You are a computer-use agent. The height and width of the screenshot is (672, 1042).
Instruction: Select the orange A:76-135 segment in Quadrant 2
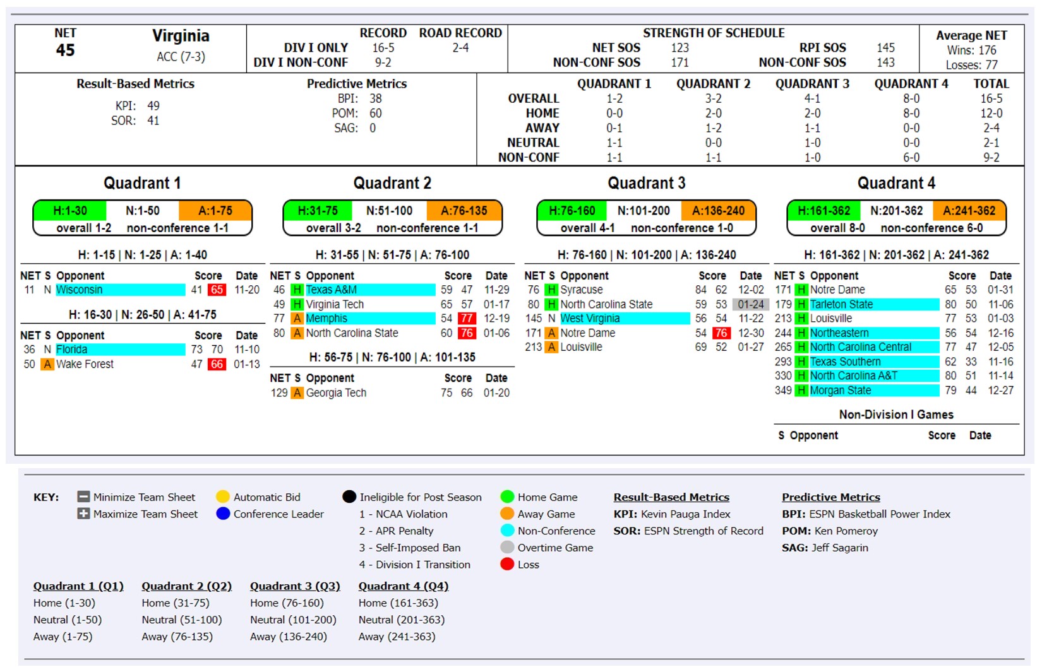click(464, 211)
